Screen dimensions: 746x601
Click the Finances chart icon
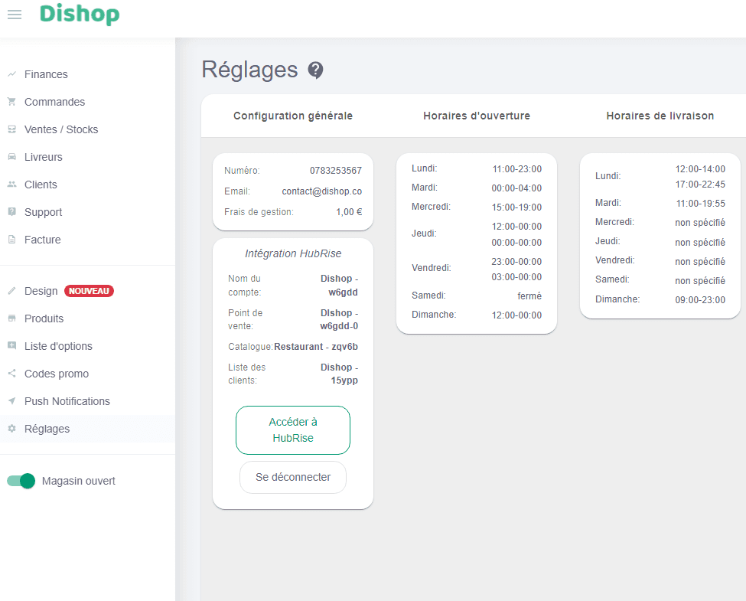click(12, 74)
